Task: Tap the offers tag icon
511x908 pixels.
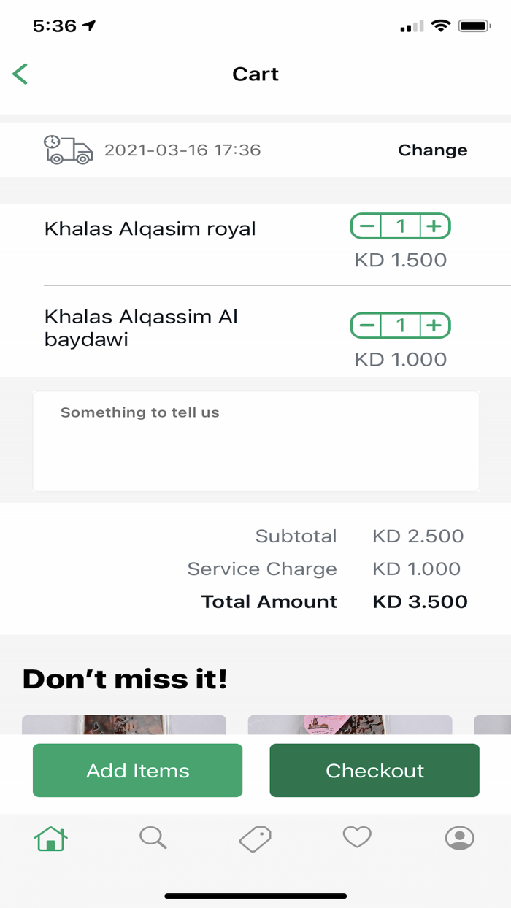Action: tap(255, 839)
